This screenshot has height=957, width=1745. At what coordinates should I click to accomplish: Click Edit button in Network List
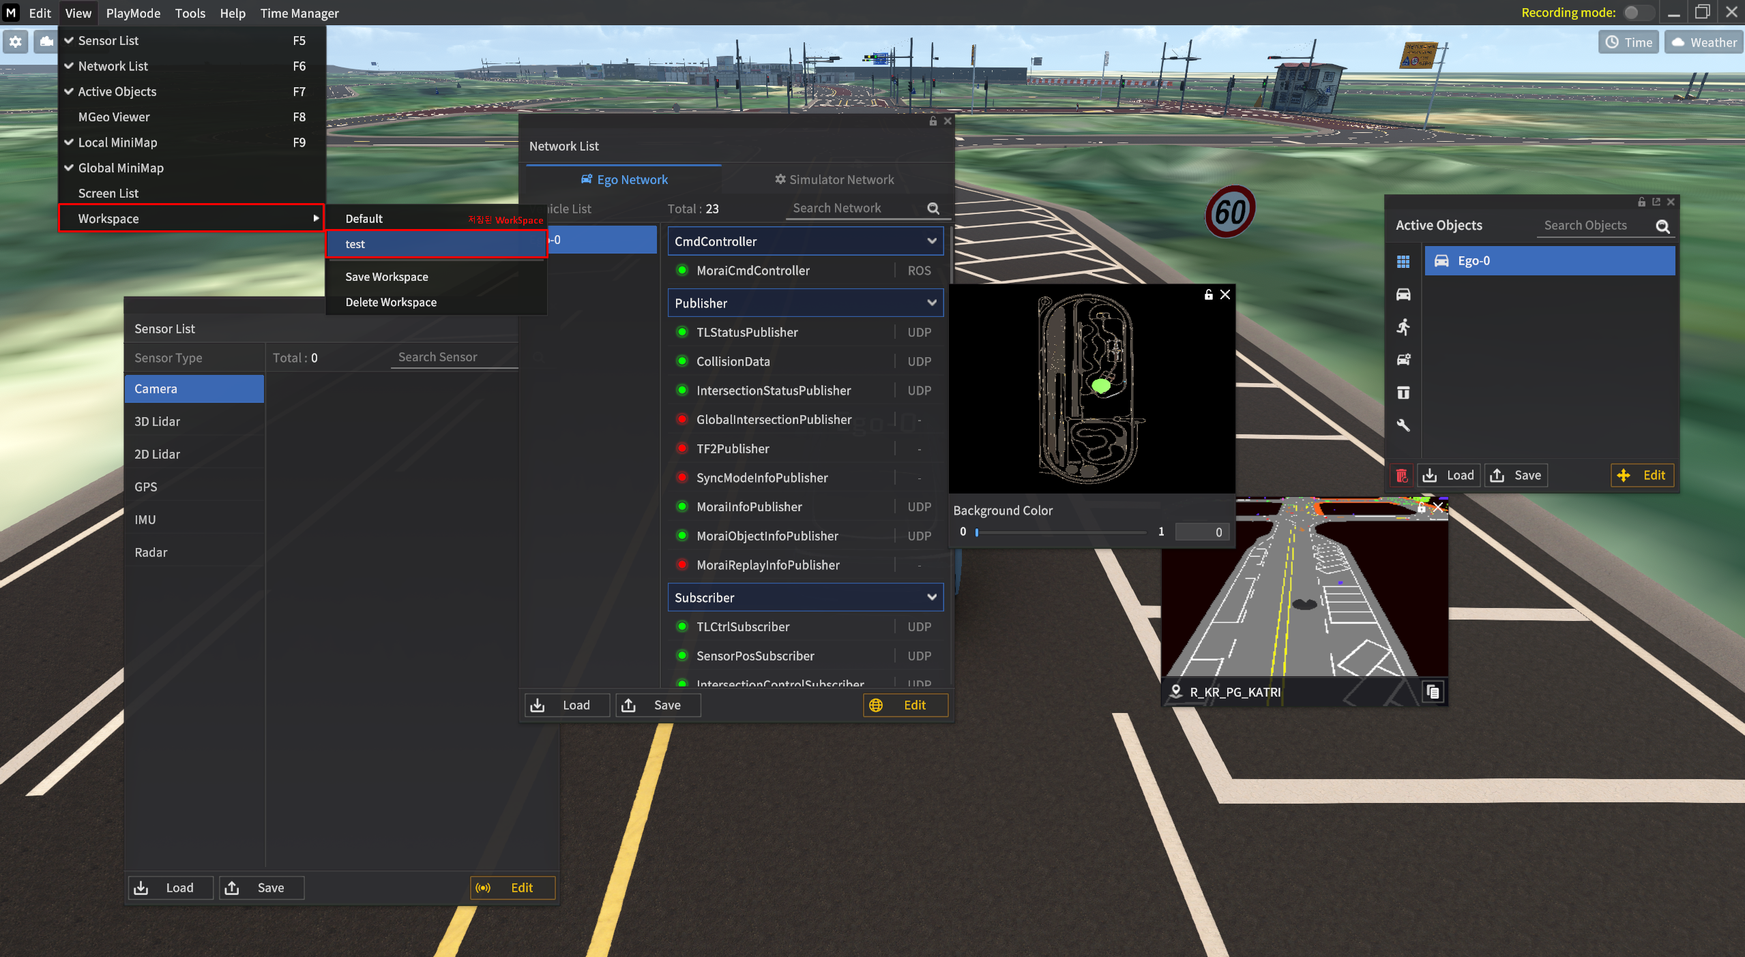[x=905, y=705]
